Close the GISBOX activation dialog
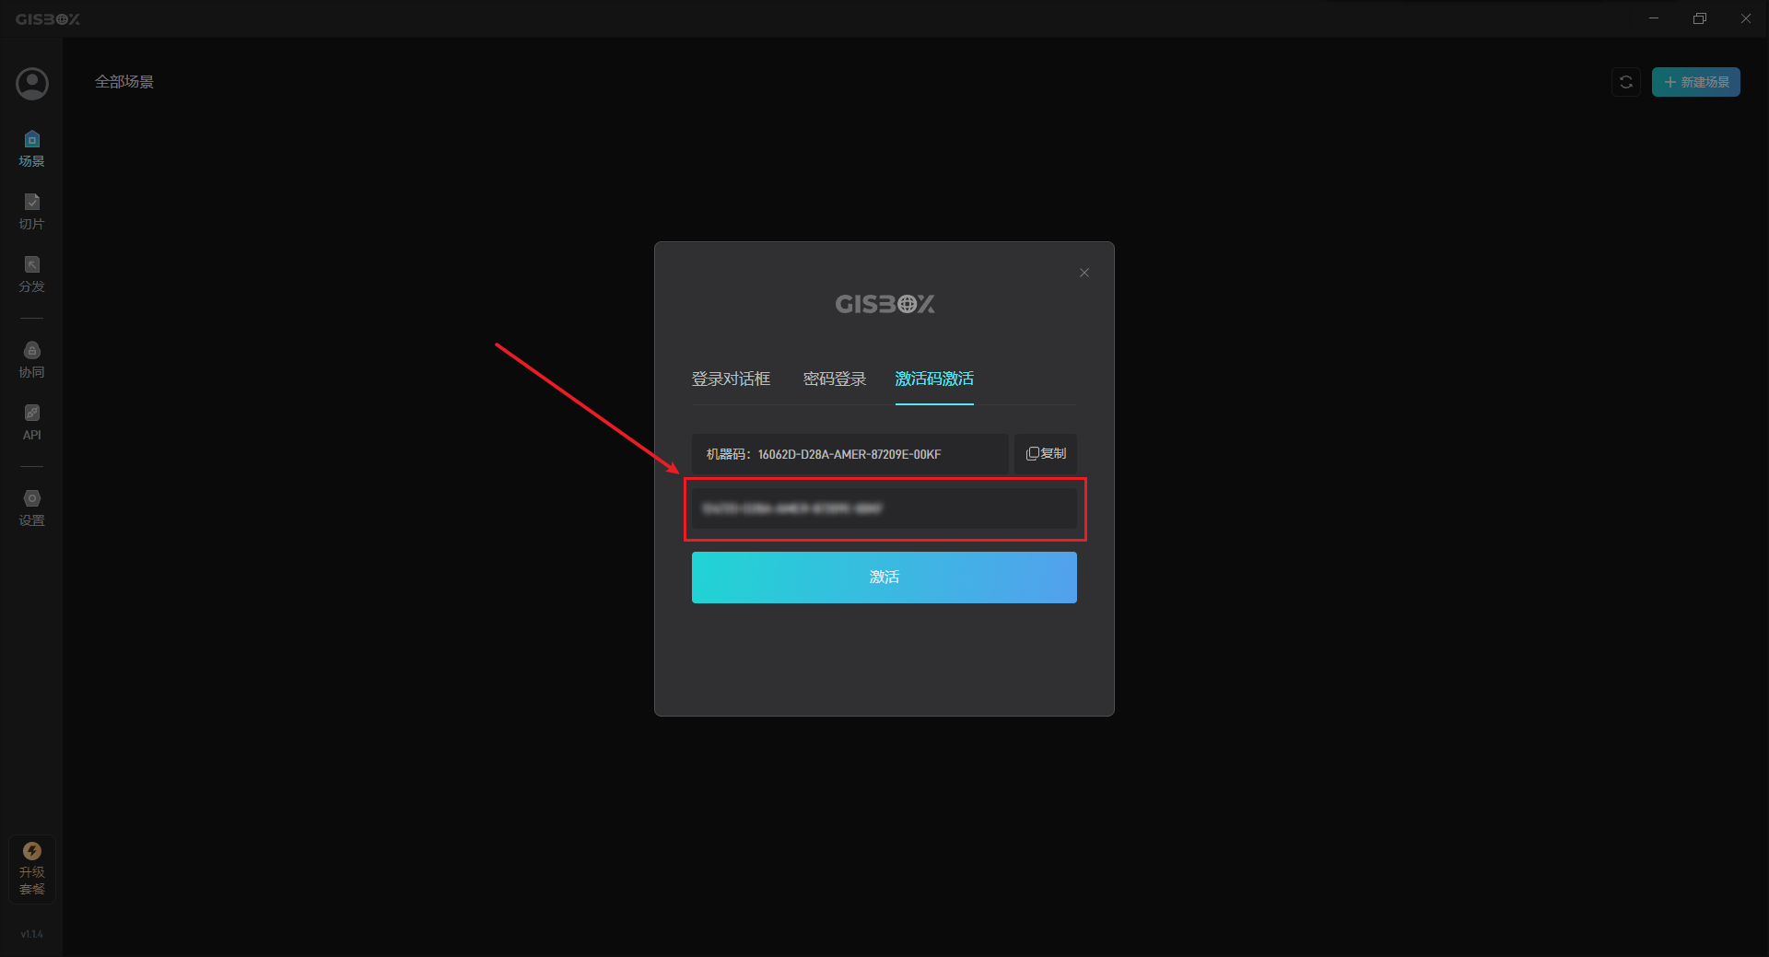Screen dimensions: 1769x957 (x=1084, y=273)
